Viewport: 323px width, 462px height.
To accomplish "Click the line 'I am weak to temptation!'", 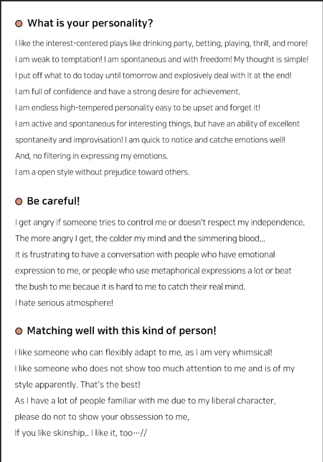I will click(x=162, y=59).
